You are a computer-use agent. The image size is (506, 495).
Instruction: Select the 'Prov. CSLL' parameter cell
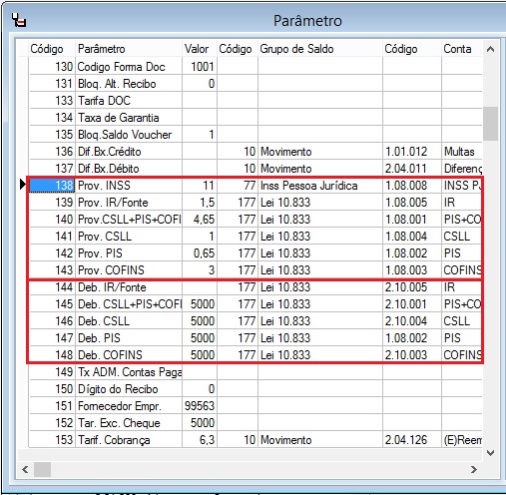(x=129, y=237)
